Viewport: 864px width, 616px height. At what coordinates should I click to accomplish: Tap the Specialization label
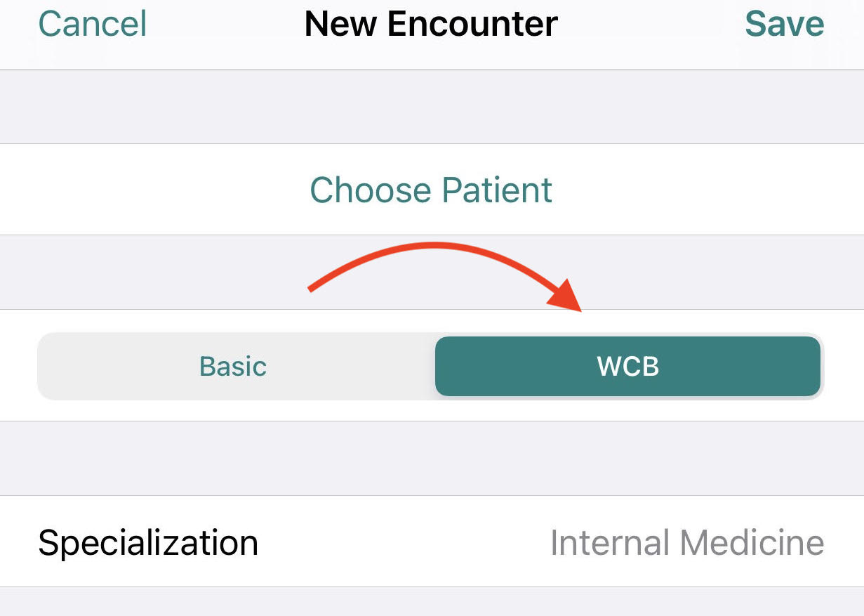[149, 542]
